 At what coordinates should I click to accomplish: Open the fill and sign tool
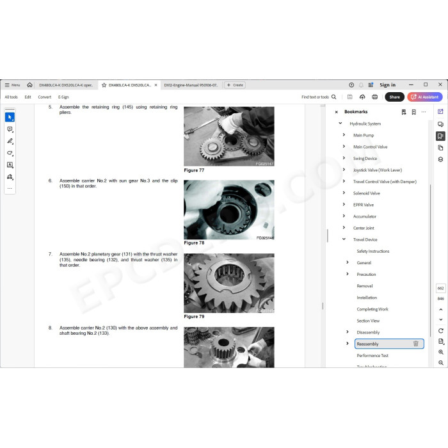pyautogui.click(x=10, y=177)
